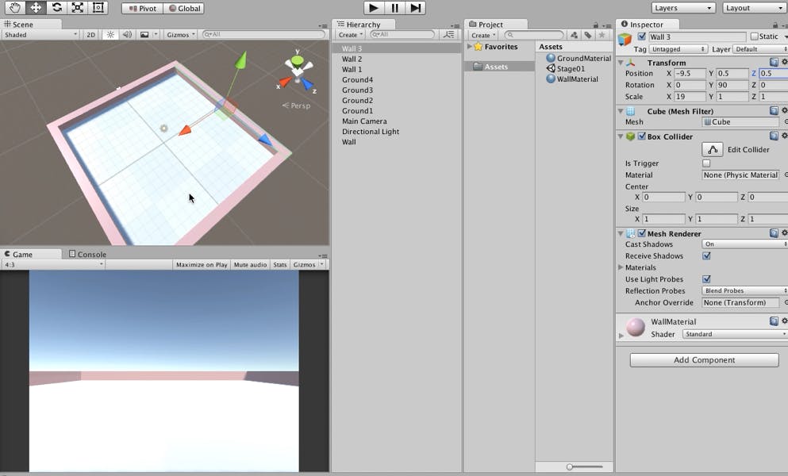Open Transform component help icon
The width and height of the screenshot is (788, 476).
coord(774,63)
